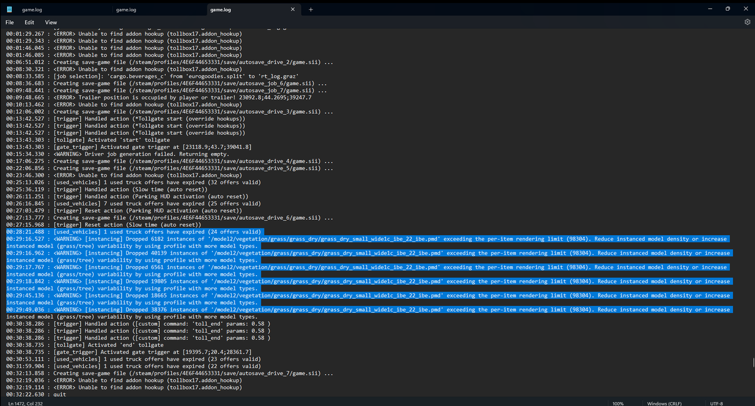
Task: Click Windows (CRLF) line ending indicator
Action: point(664,403)
